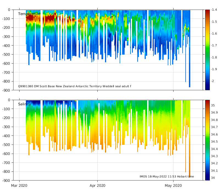Click the IMOS 18-May-2022 timestamp text

pyautogui.click(x=167, y=176)
